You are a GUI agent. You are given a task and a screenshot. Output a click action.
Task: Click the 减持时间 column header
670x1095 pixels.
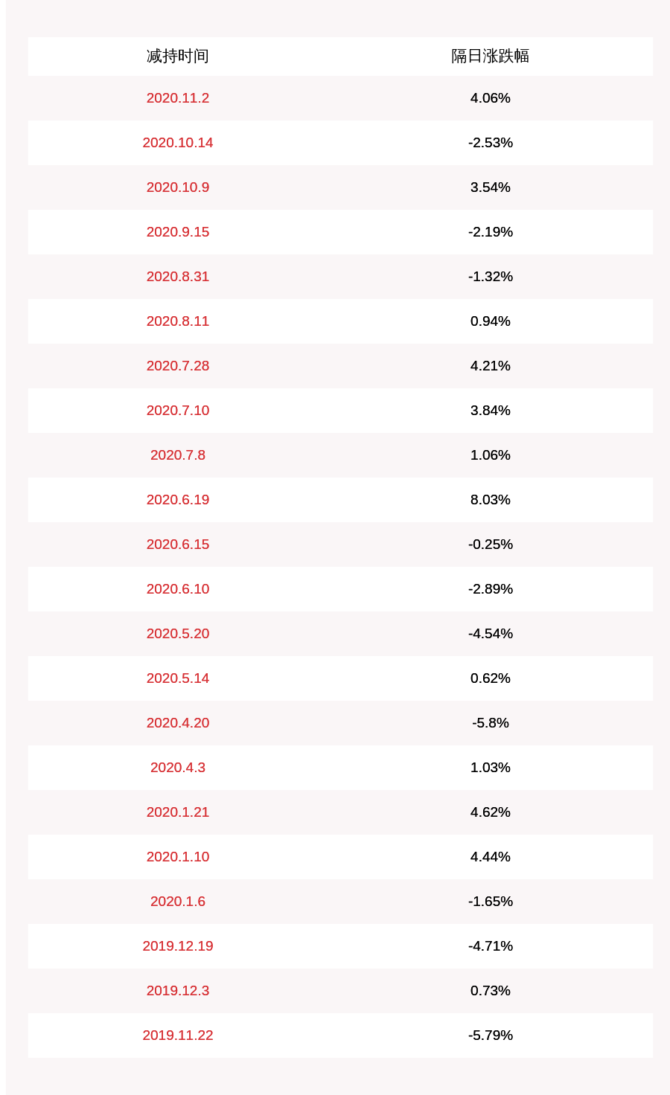click(177, 56)
